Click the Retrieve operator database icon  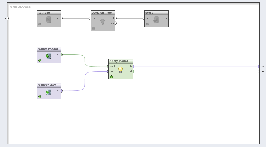pos(48,20)
